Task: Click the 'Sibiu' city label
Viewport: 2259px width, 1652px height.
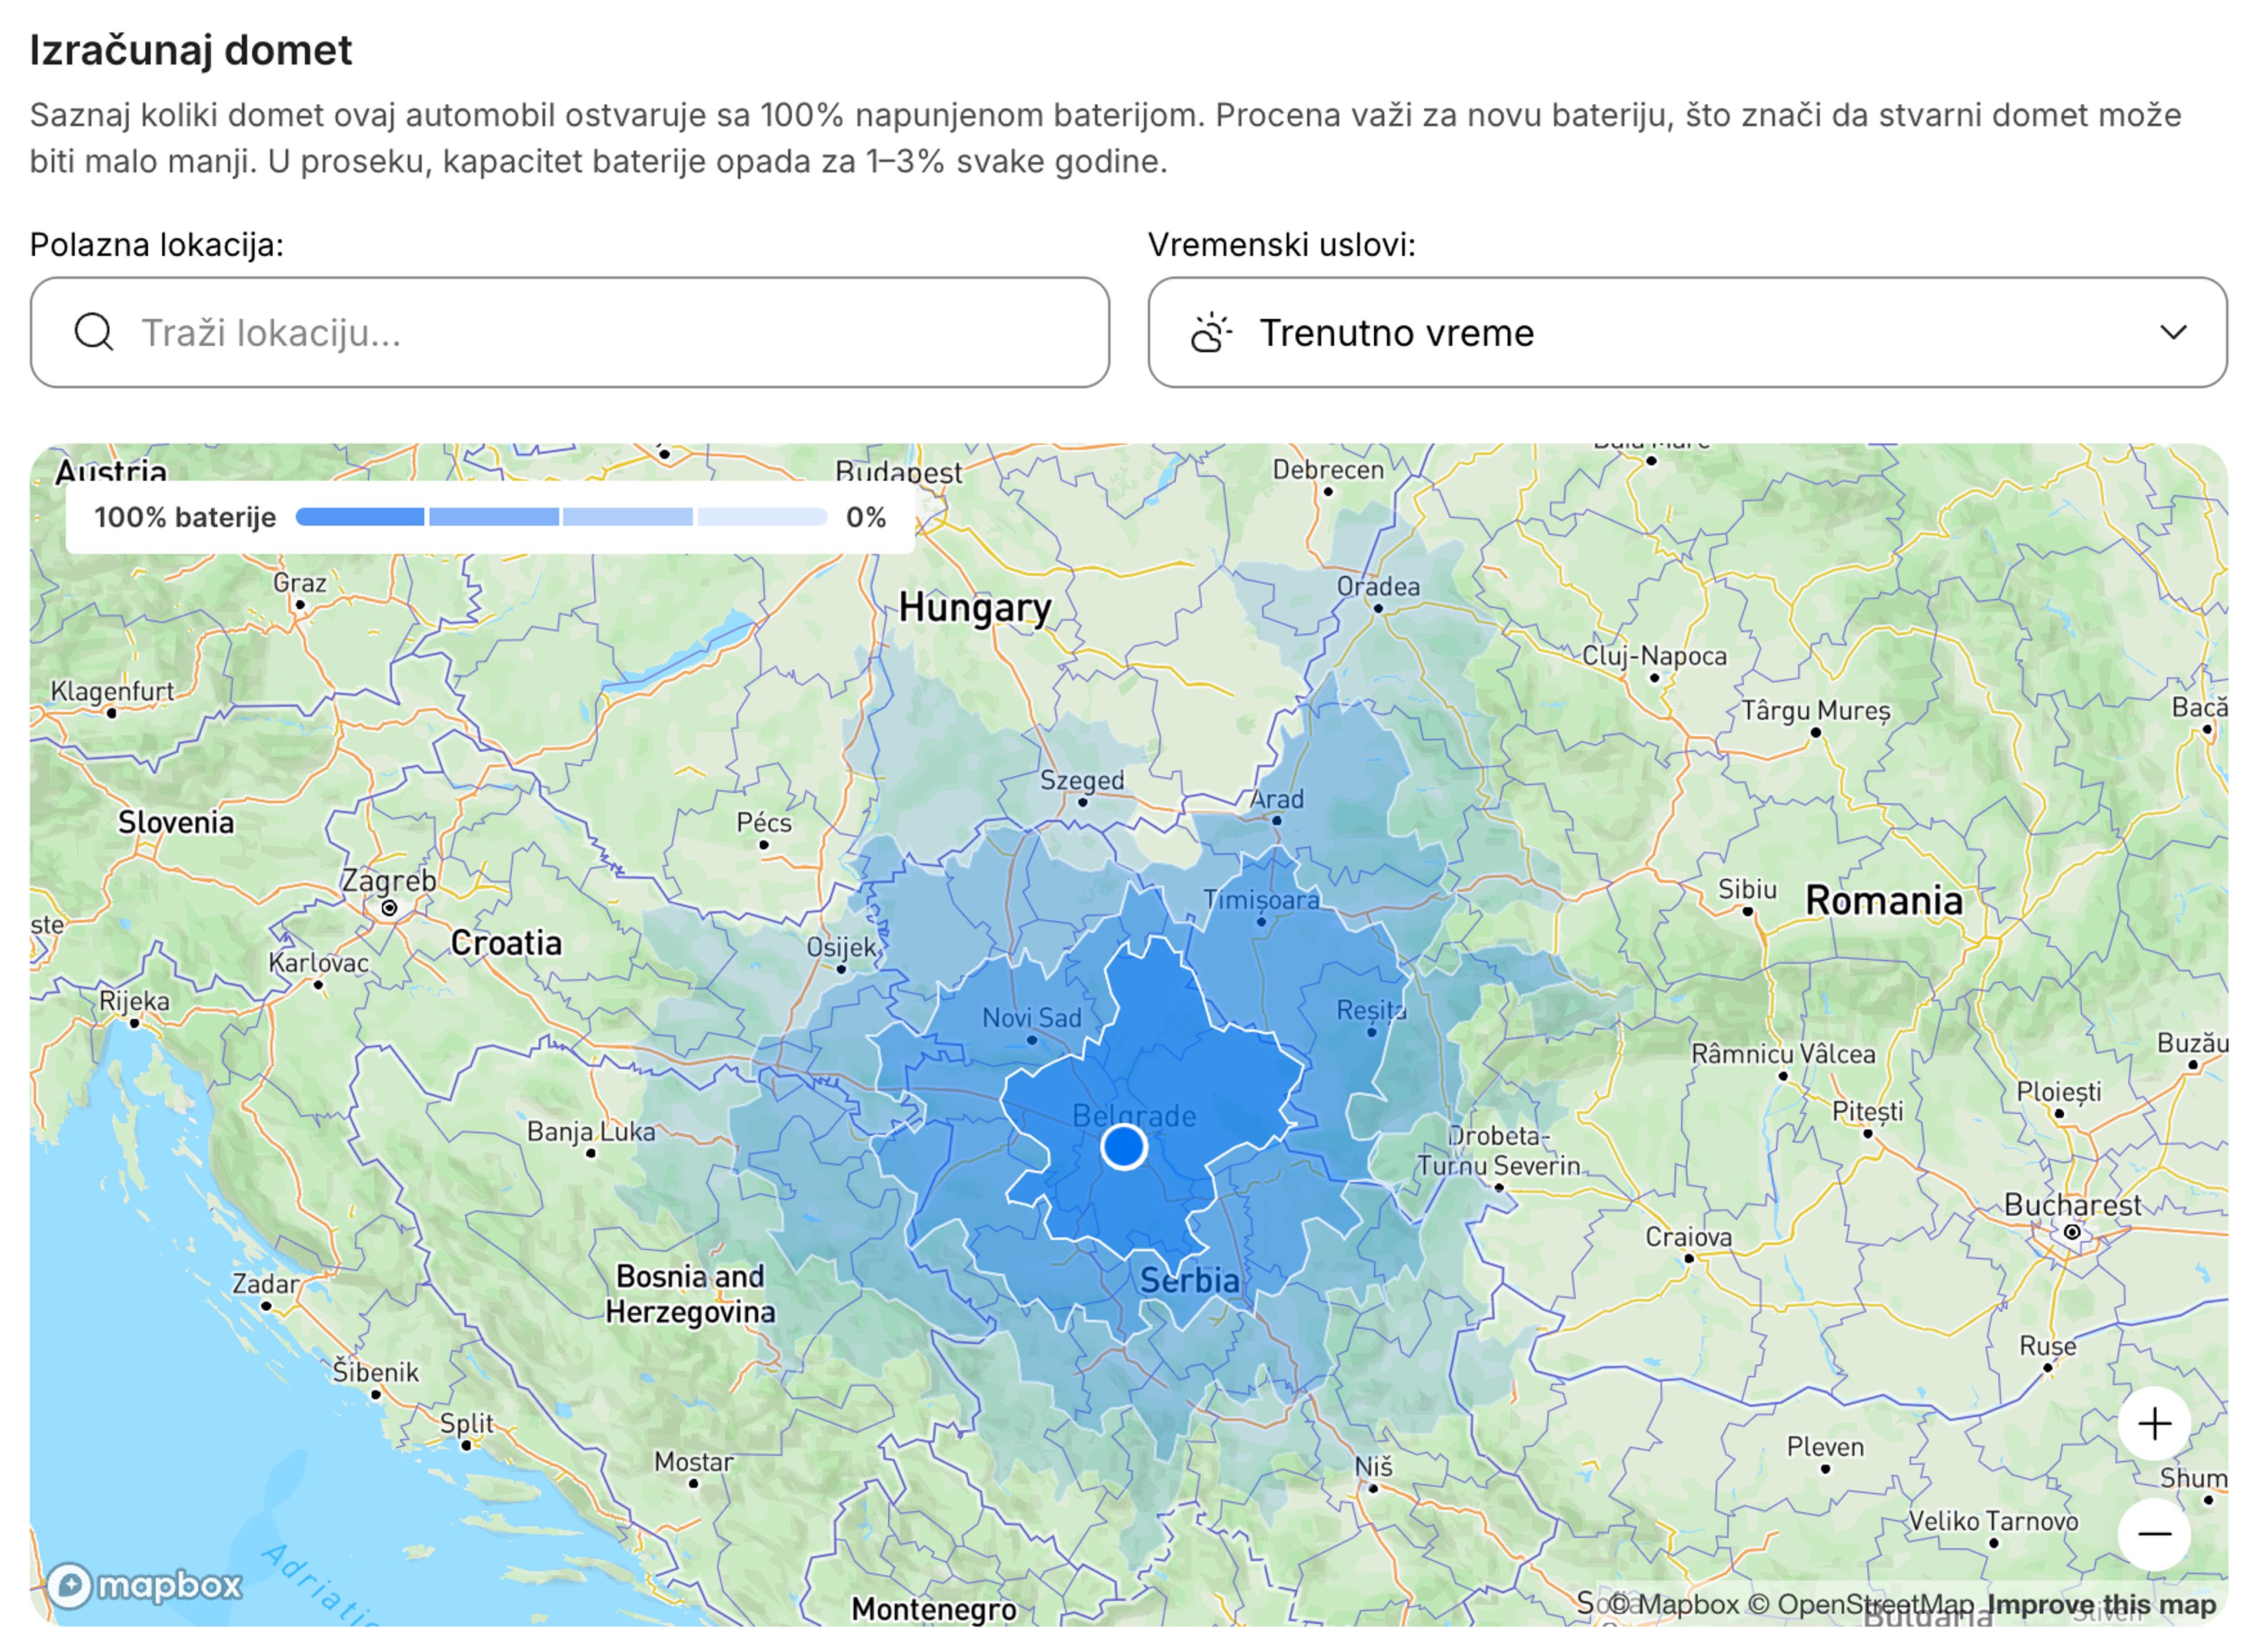Action: [1747, 889]
